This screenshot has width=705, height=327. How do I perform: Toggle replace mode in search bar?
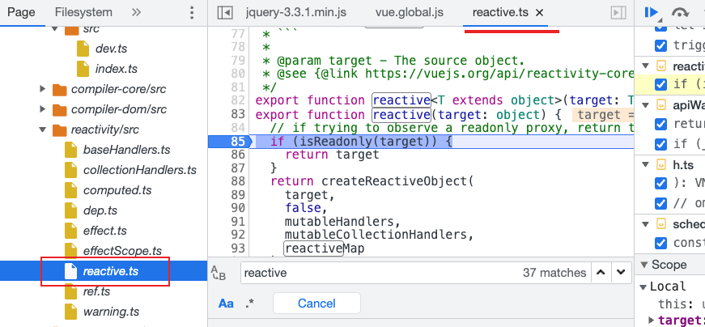pyautogui.click(x=218, y=274)
